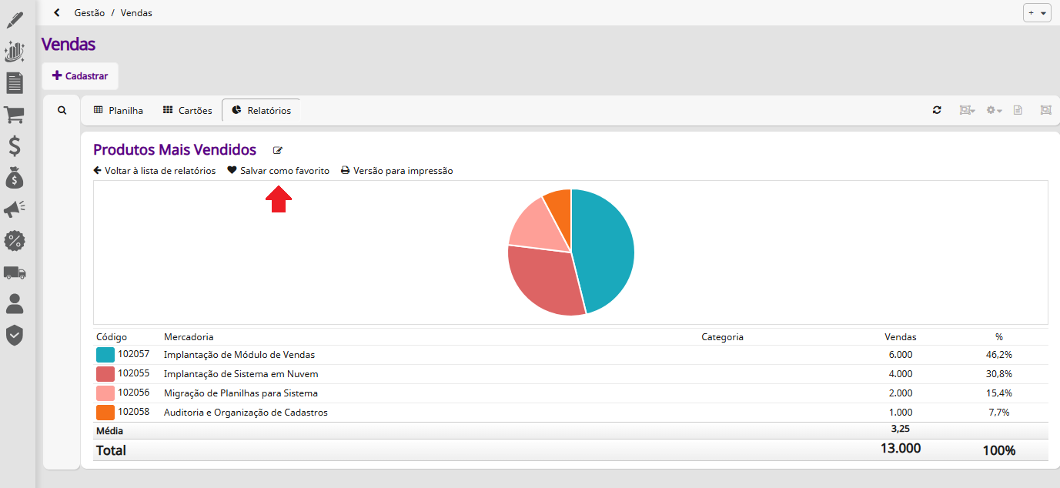The image size is (1060, 488).
Task: Click the dollar sign sidebar icon
Action: [14, 146]
